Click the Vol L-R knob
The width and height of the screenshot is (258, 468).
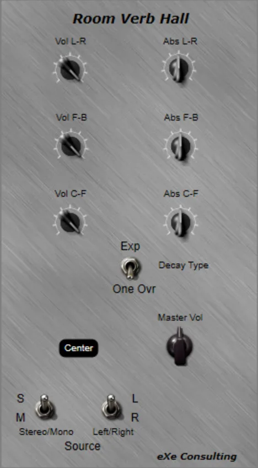point(70,69)
